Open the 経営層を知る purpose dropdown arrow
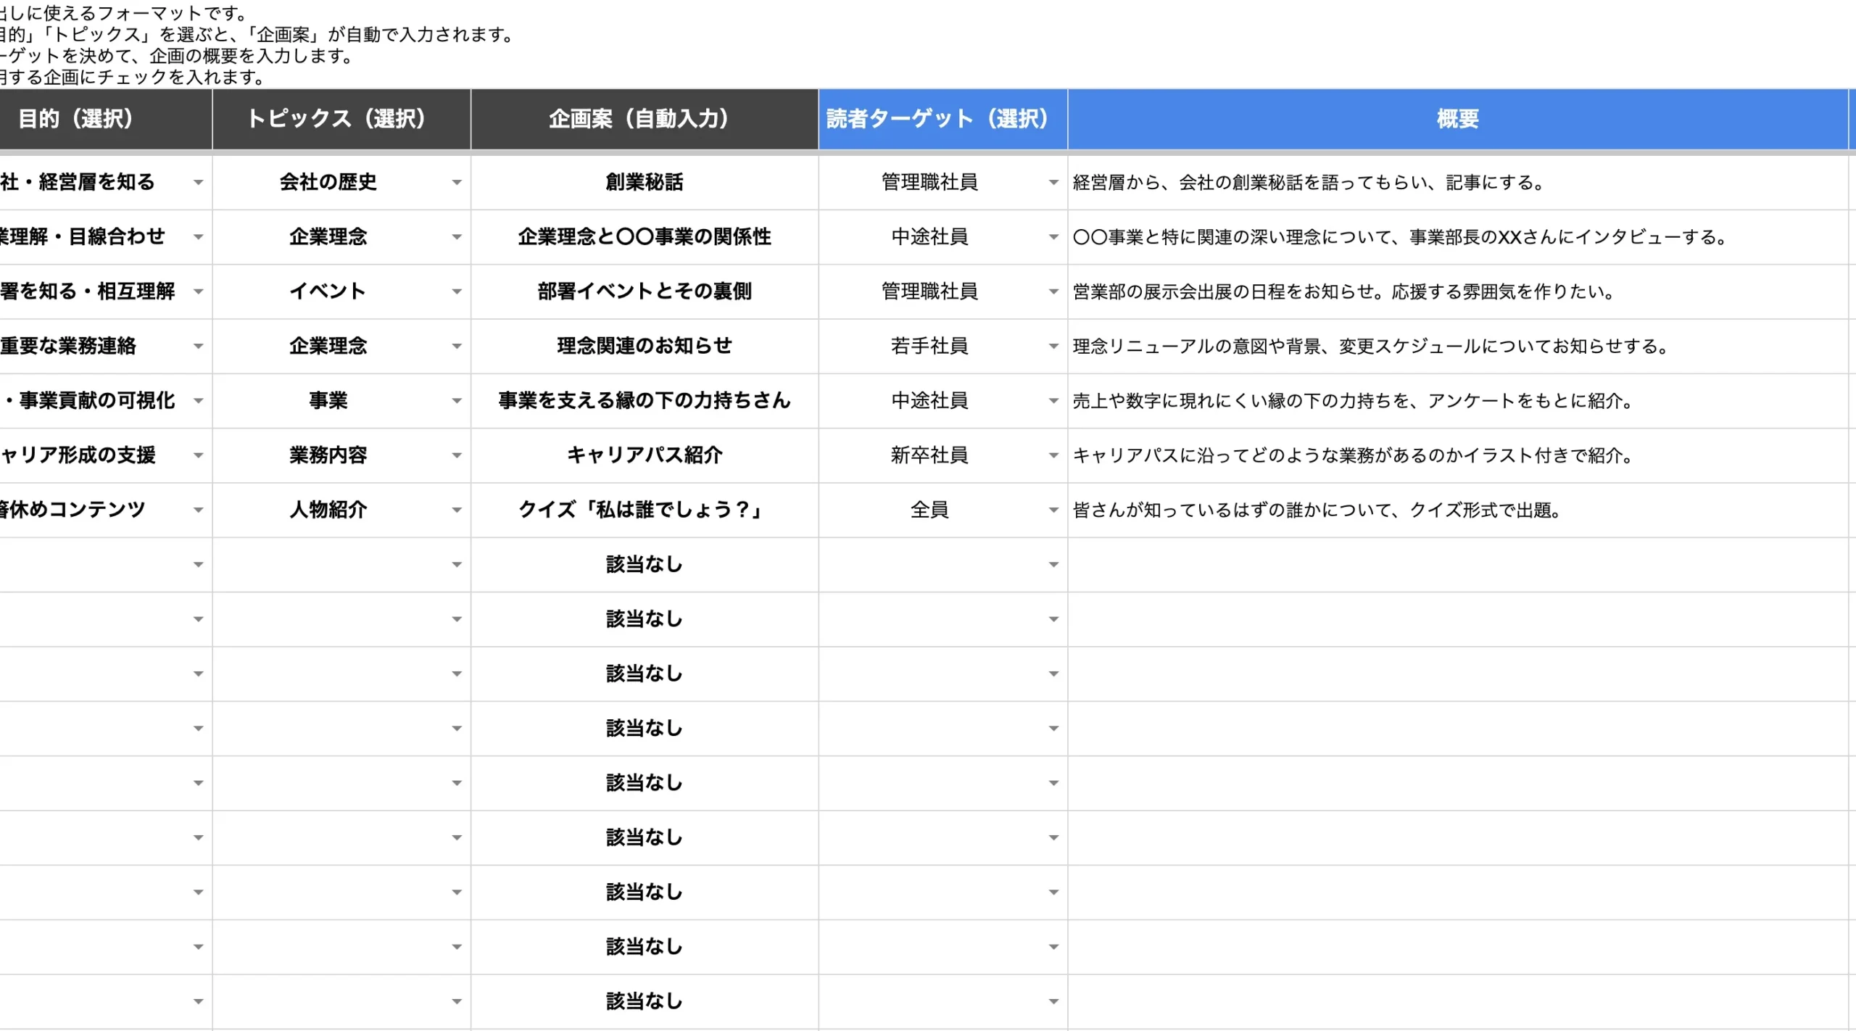1856x1031 pixels. tap(198, 183)
